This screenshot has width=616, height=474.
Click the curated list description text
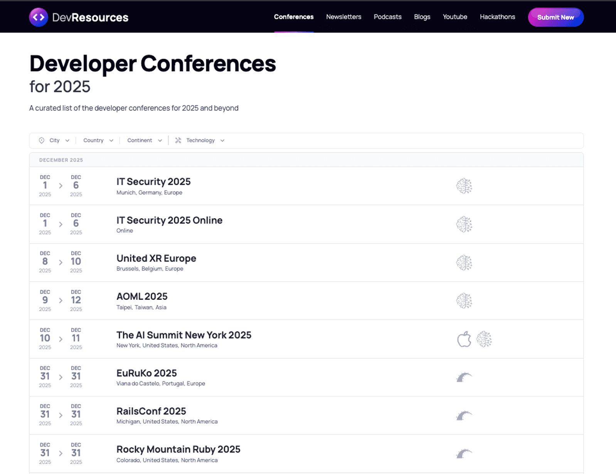[134, 108]
